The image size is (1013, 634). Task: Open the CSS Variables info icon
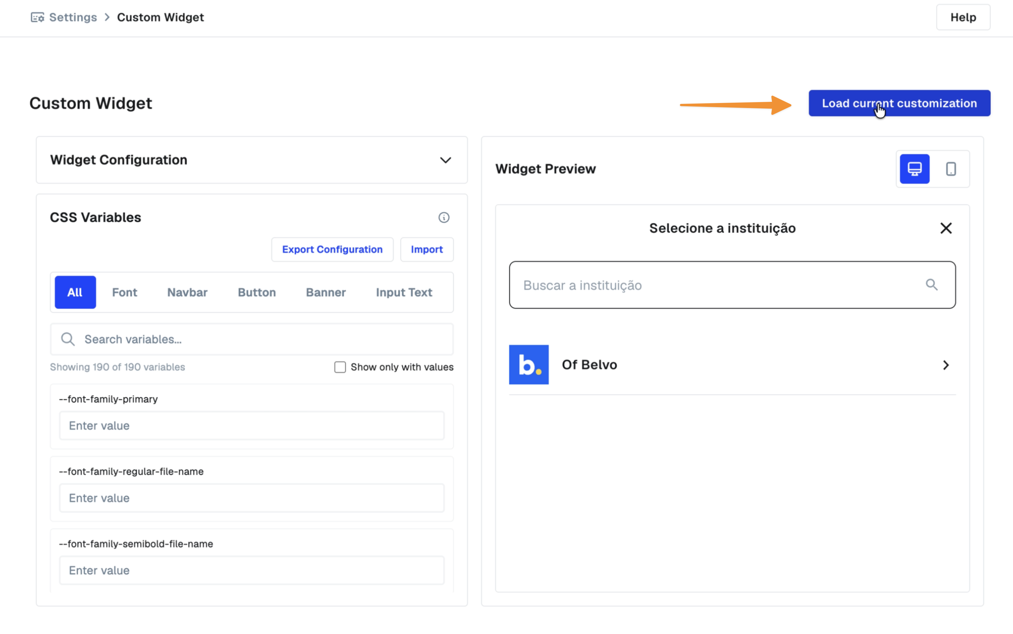[444, 217]
